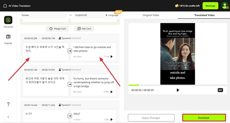
Task: Click end time 00:00:11.263
Action: tap(48, 105)
